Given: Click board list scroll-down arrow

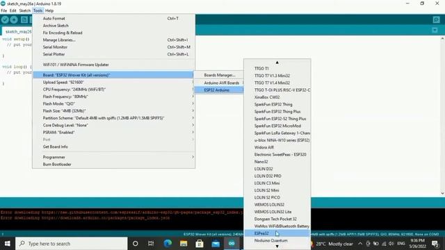Looking at the screenshot, I should click(277, 247).
